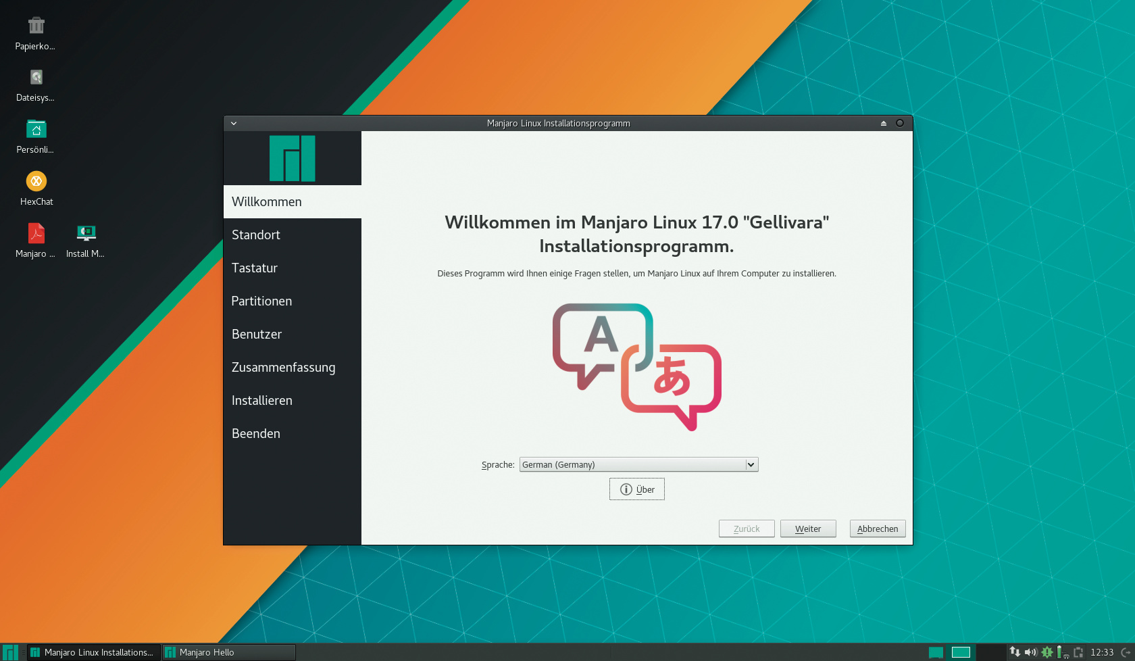Select Manjaro Linux Installations taskbar entry
The height and width of the screenshot is (661, 1135).
pos(95,652)
